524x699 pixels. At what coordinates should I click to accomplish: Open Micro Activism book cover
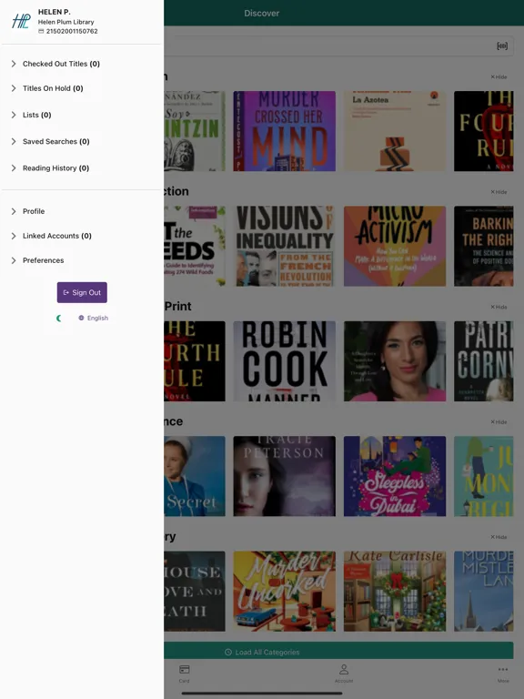click(395, 246)
